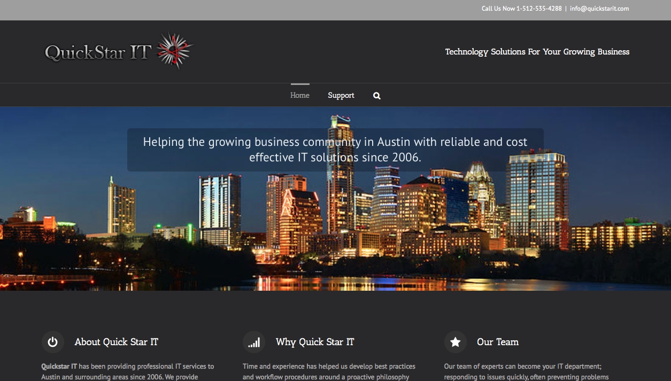Click the signal bars icon beside Why Quick Star IT
671x381 pixels.
click(254, 342)
